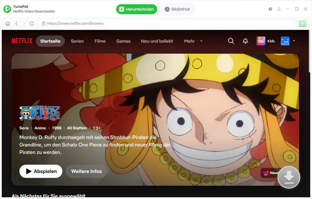Navigate back with the left arrow
The height and width of the screenshot is (199, 312).
tap(16, 24)
